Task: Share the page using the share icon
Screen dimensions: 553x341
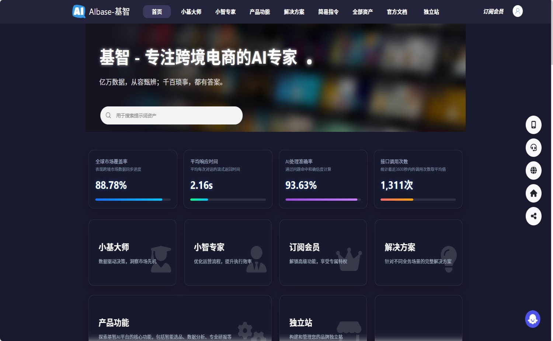Action: coord(533,216)
